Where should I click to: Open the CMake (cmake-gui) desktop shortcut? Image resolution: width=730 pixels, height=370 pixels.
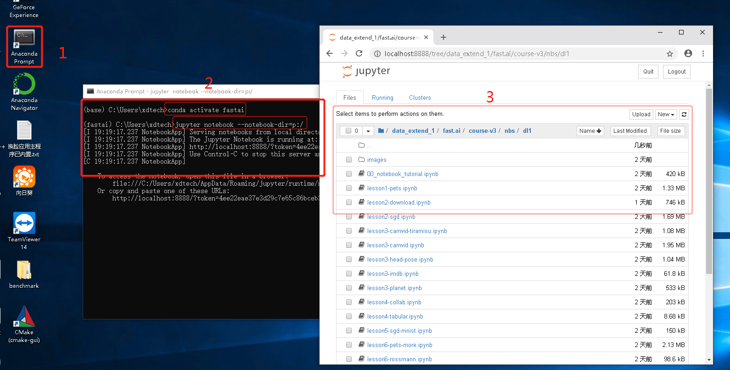(24, 324)
